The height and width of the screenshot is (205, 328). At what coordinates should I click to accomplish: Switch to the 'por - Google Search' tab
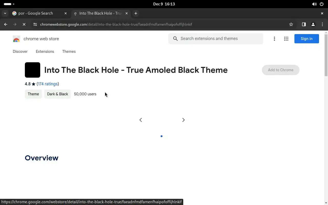point(40,13)
